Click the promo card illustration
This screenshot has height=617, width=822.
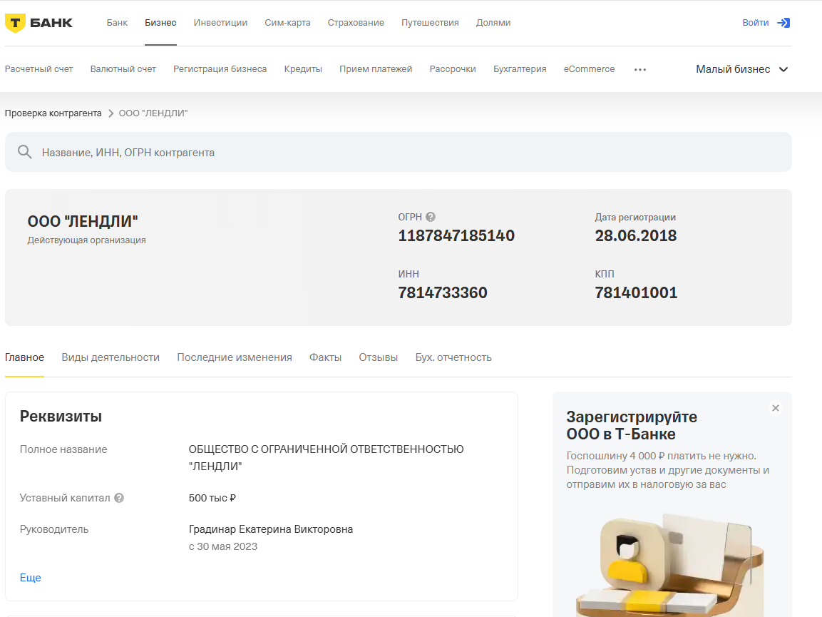pyautogui.click(x=671, y=564)
